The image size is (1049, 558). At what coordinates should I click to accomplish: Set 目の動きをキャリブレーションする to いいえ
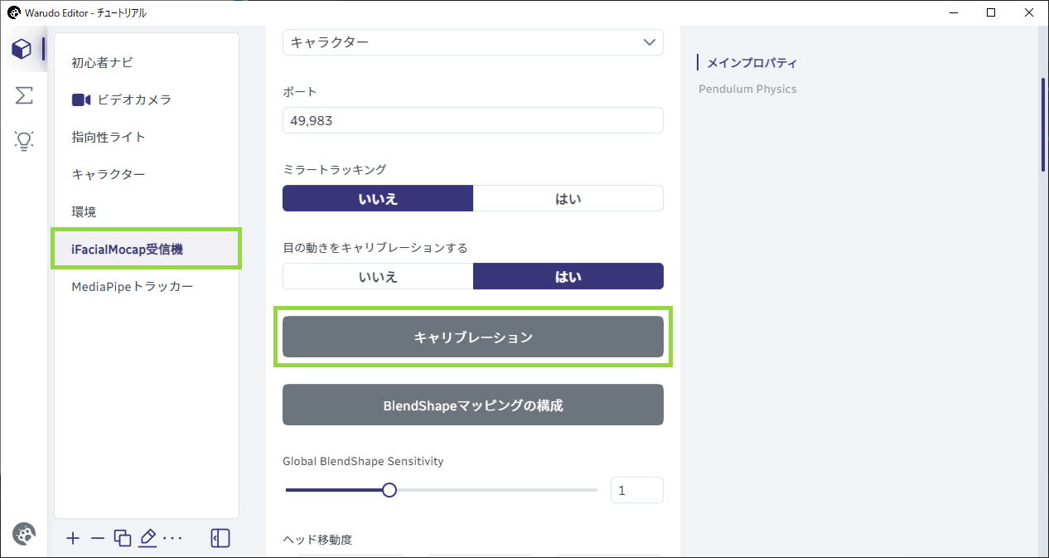pyautogui.click(x=378, y=277)
